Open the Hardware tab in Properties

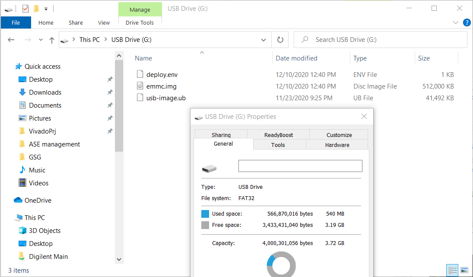[337, 145]
